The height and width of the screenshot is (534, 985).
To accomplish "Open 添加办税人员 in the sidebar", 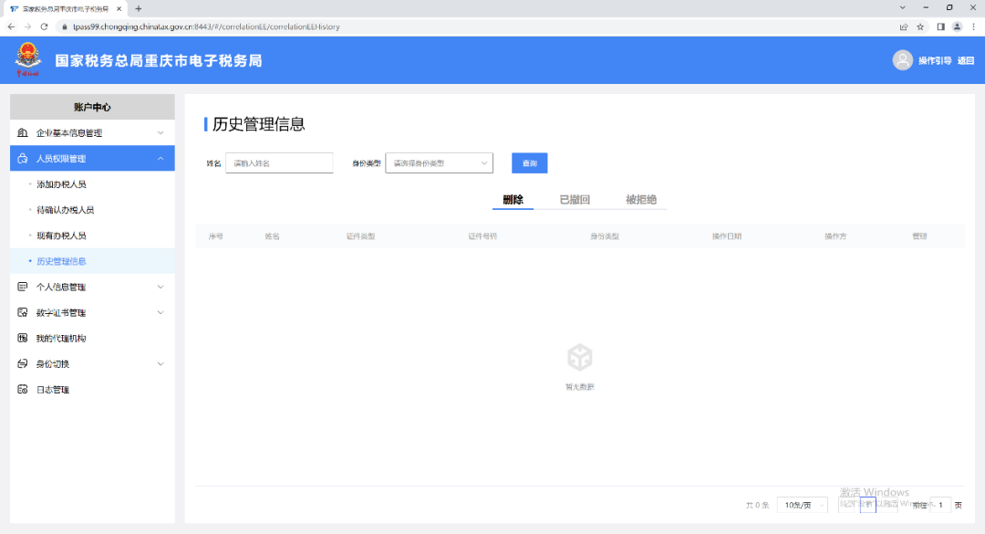I will coord(61,184).
